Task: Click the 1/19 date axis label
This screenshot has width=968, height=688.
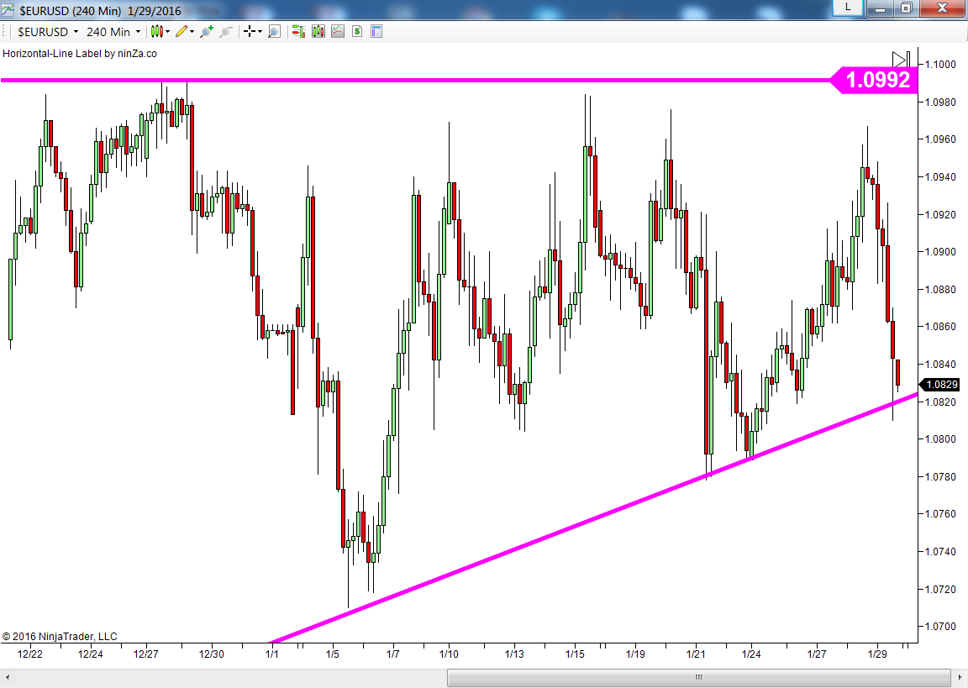Action: (634, 654)
